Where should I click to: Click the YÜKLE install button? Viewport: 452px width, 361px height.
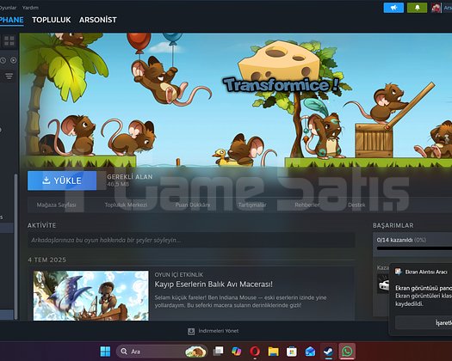[62, 180]
